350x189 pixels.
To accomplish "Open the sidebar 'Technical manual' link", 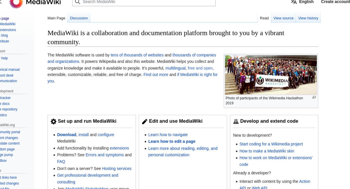I will pyautogui.click(x=10, y=70).
